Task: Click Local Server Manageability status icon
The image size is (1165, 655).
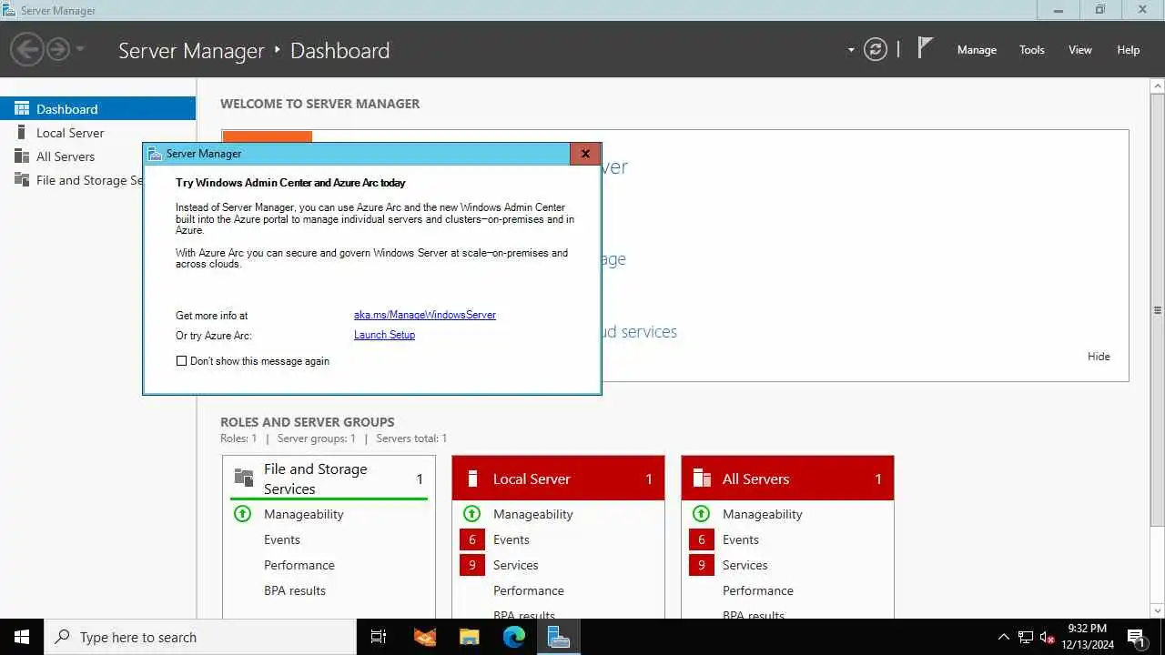Action: pyautogui.click(x=471, y=514)
